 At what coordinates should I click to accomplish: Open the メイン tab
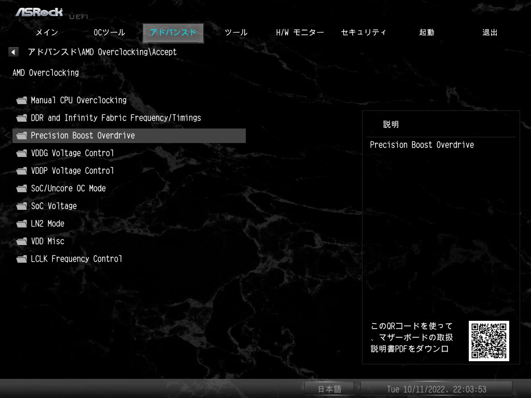47,33
